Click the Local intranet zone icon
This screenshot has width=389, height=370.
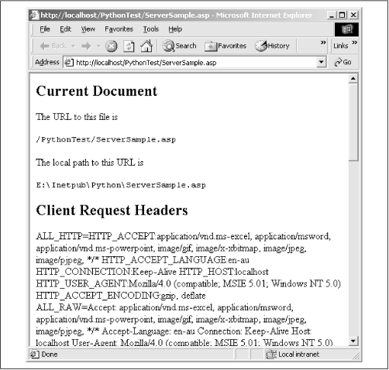pos(271,355)
